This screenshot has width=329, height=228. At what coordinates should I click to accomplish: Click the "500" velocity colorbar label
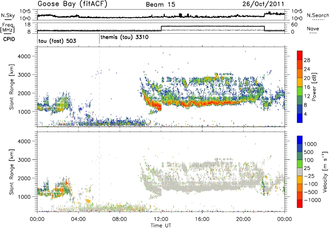(309, 152)
